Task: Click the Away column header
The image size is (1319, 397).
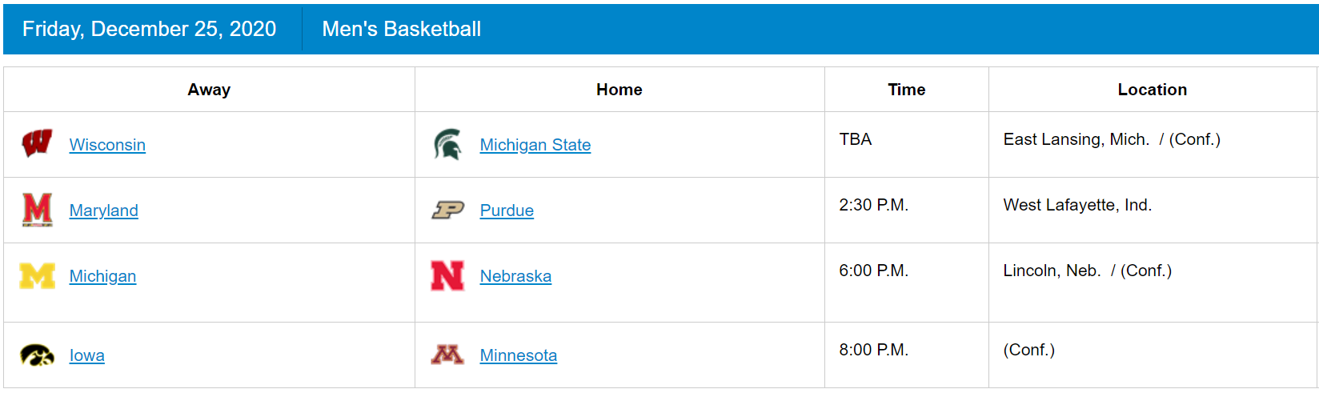Action: point(209,90)
